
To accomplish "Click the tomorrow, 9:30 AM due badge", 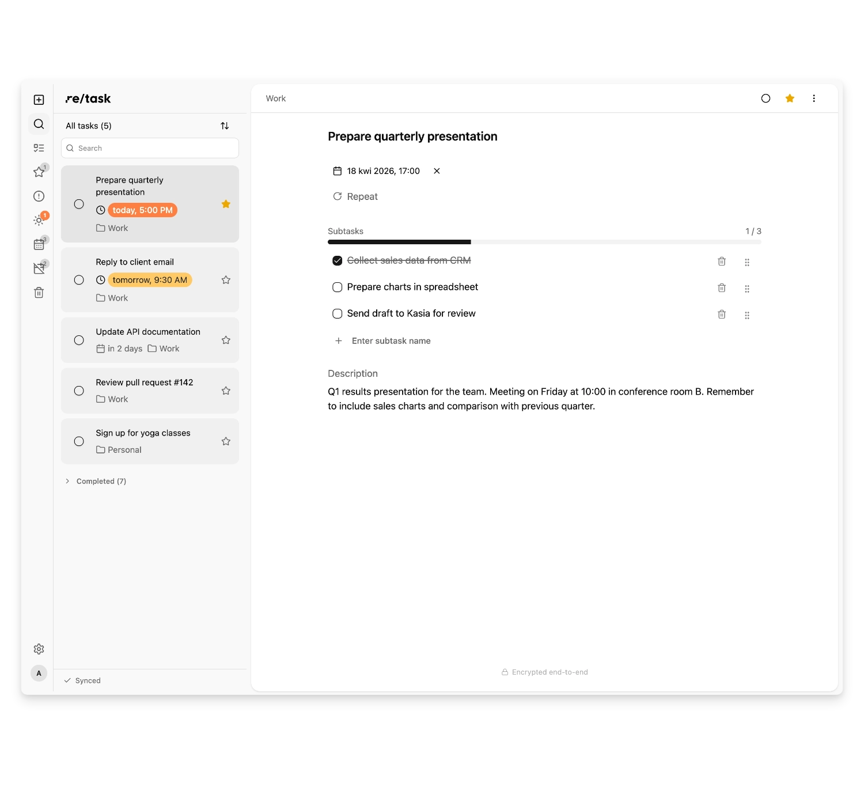I will (x=150, y=280).
